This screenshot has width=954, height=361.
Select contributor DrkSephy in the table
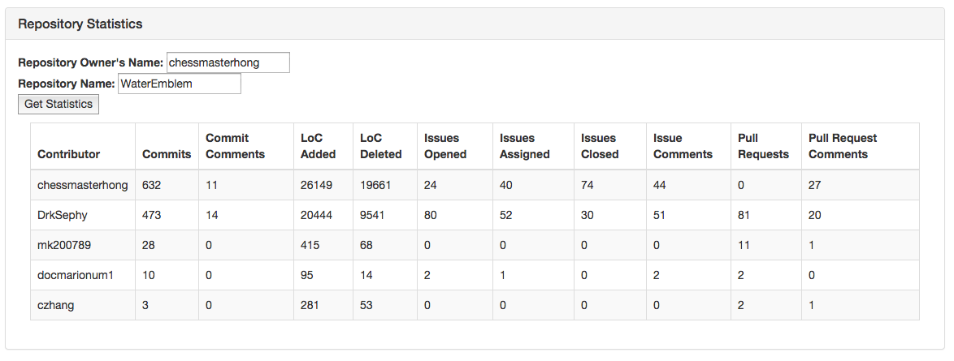(62, 215)
